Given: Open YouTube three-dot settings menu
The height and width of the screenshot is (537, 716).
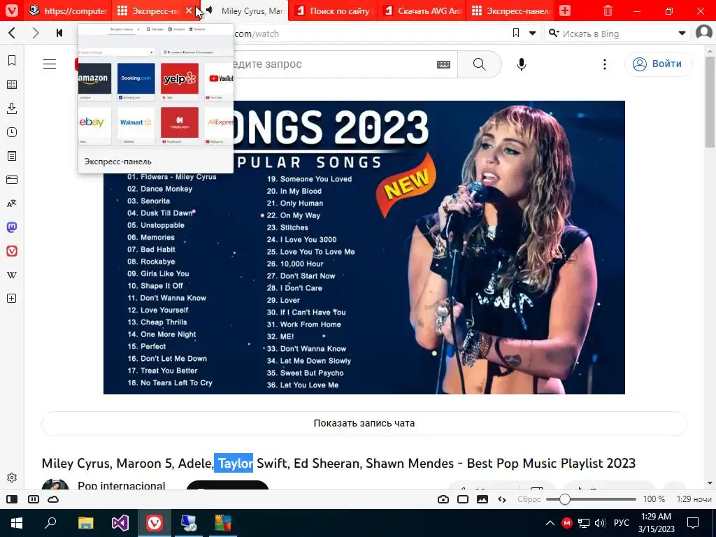Looking at the screenshot, I should 605,64.
